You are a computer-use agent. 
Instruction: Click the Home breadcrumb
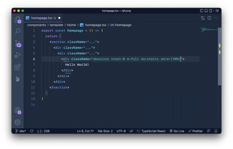(x=71, y=25)
